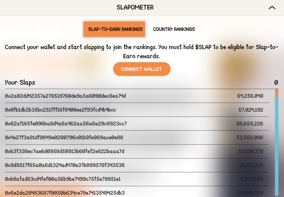Click the slap total 53,582,086

250,138
